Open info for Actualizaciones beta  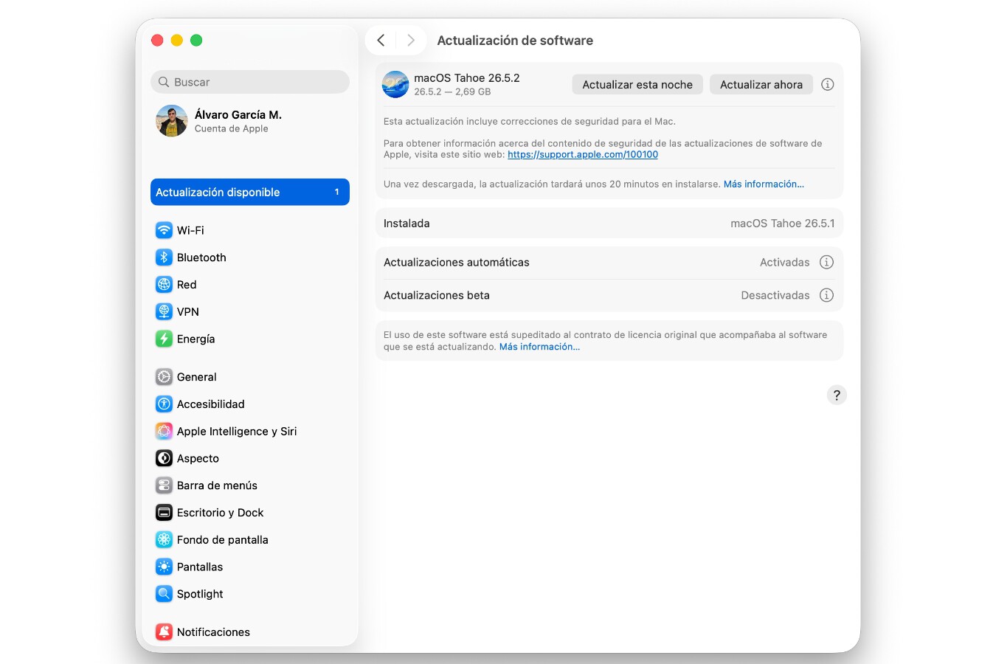pyautogui.click(x=826, y=295)
